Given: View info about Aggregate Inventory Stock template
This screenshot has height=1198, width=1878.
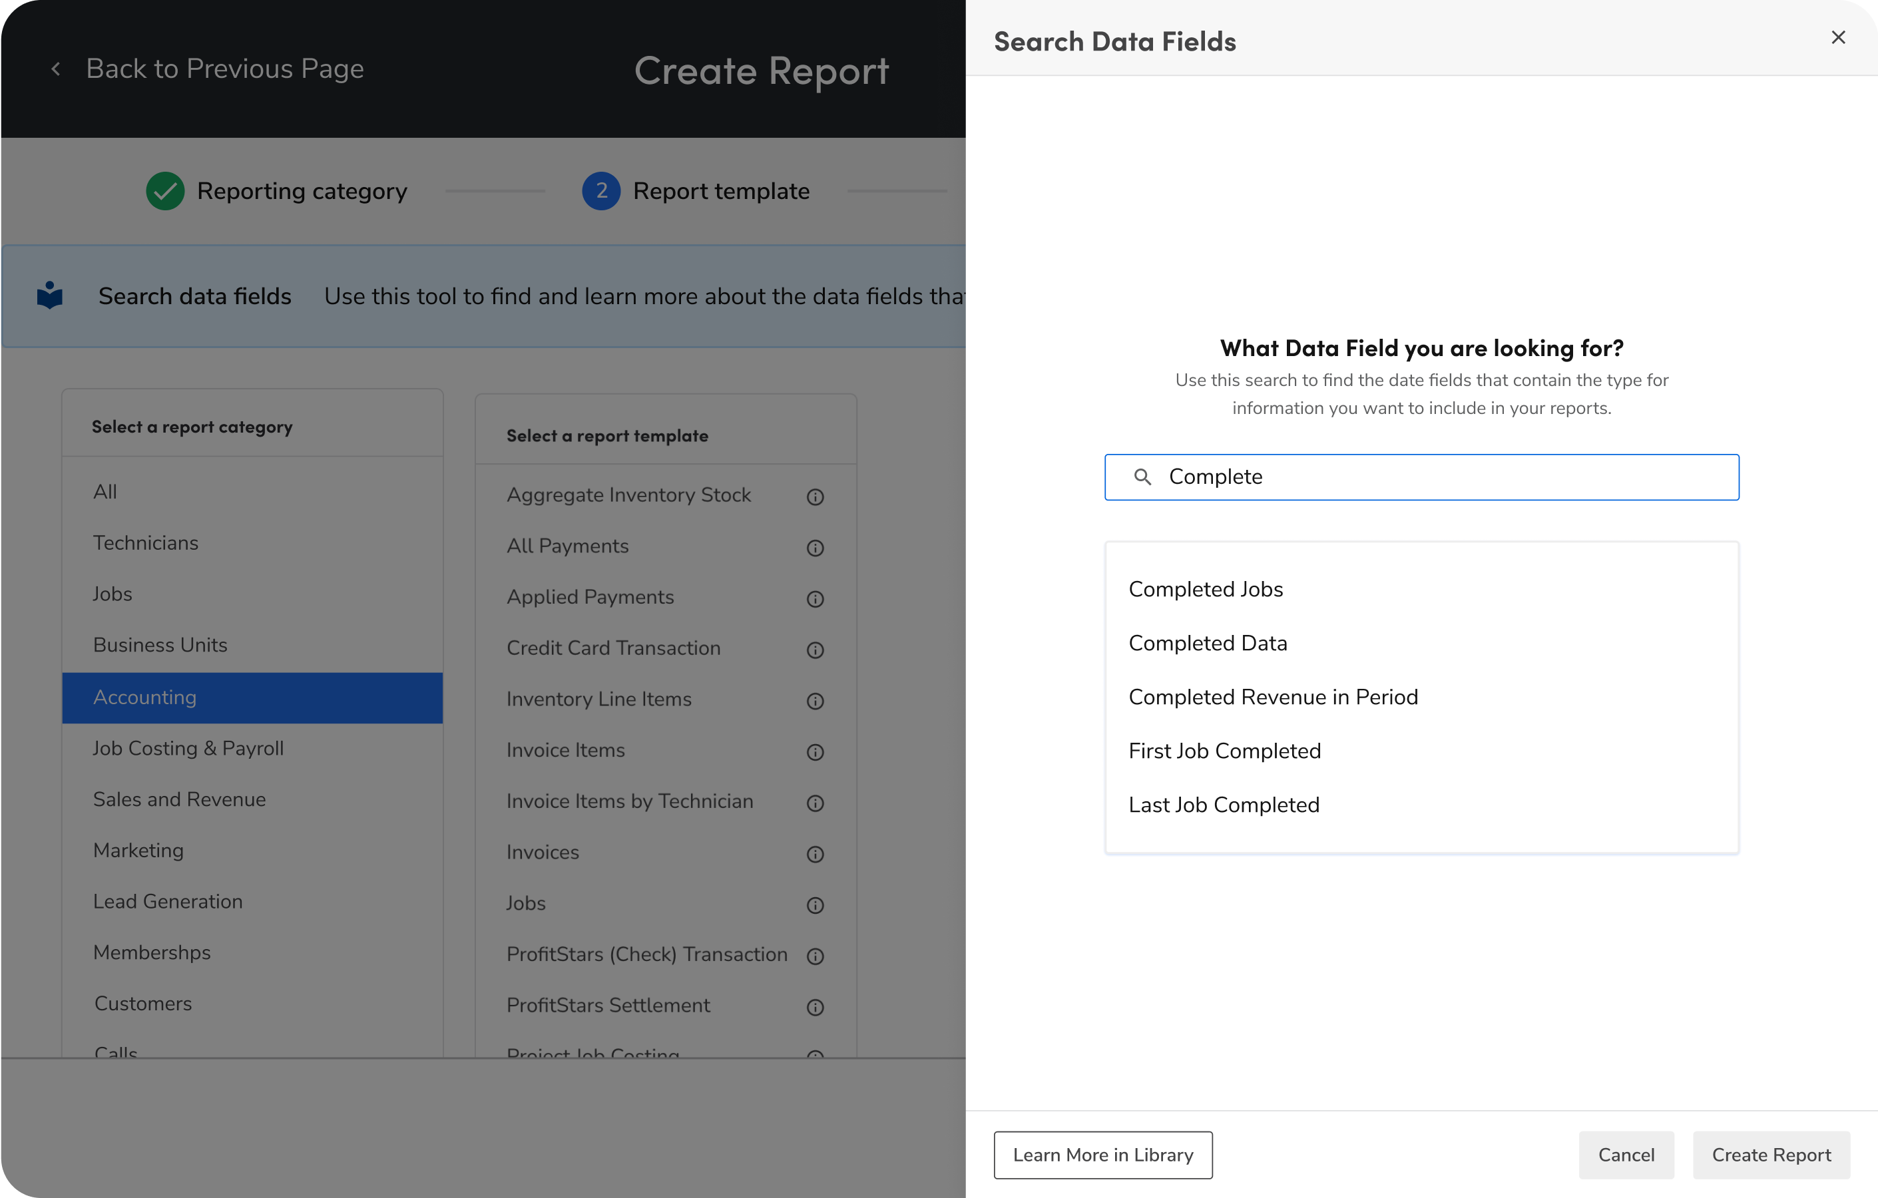Looking at the screenshot, I should click(815, 496).
